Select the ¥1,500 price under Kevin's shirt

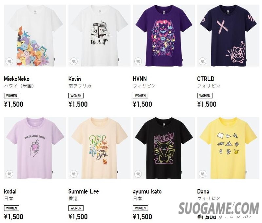tap(78, 104)
